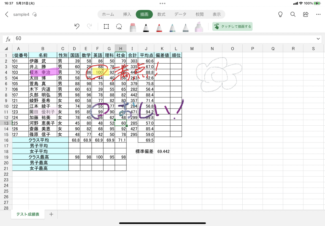Pick the eraser tool
Viewport: 325px width, 226px height.
pos(133,27)
